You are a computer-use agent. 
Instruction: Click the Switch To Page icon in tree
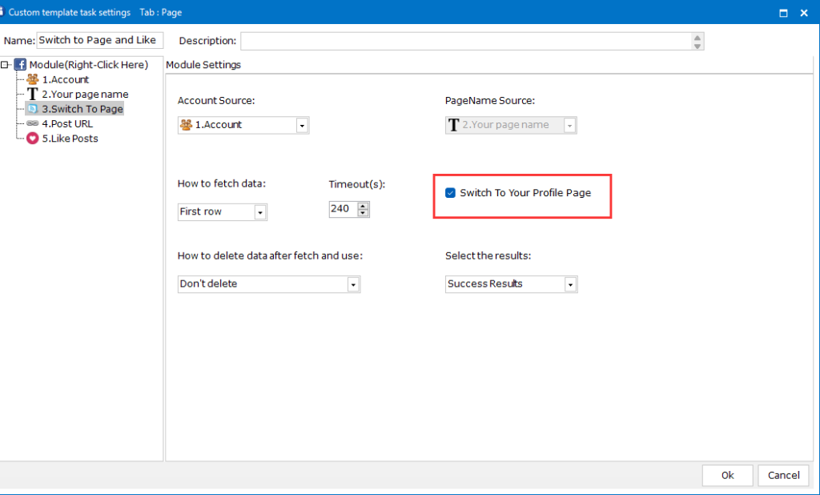point(32,109)
